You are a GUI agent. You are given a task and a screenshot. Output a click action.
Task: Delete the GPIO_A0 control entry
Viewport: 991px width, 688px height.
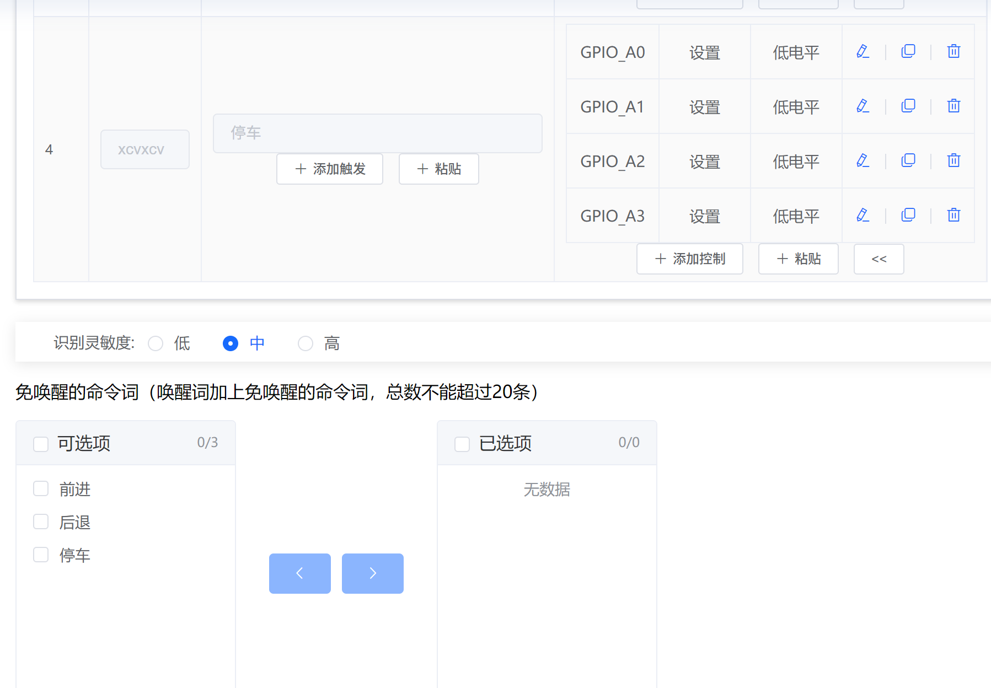tap(953, 51)
